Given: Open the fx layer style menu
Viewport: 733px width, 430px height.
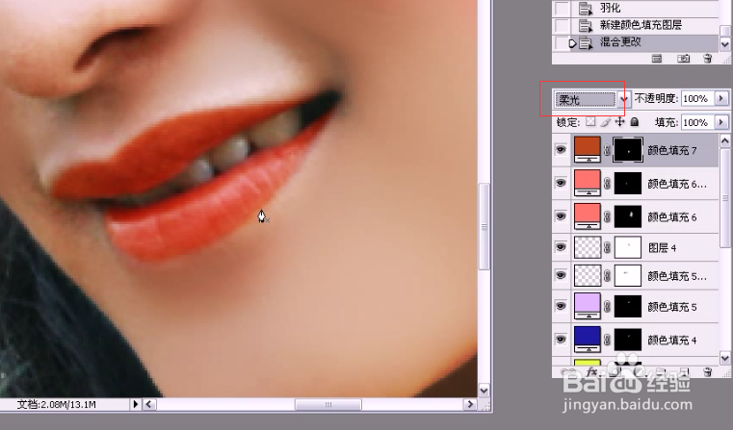Looking at the screenshot, I should [591, 371].
